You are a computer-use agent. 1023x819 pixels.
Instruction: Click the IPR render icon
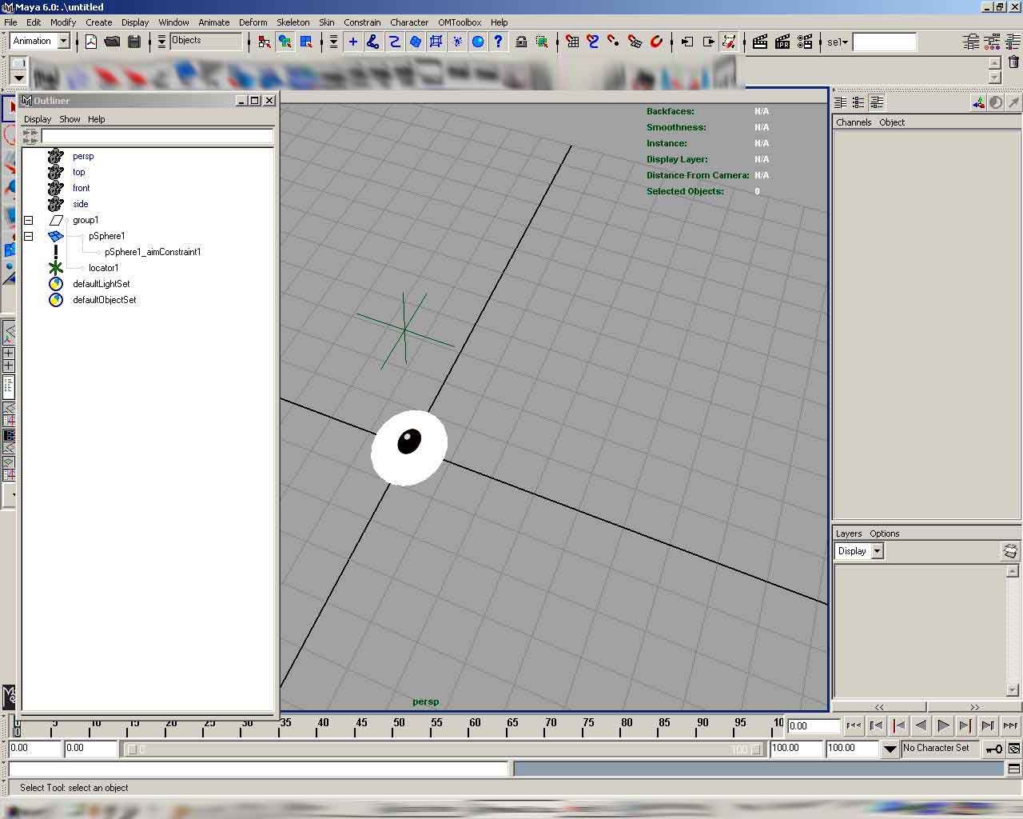[x=782, y=42]
